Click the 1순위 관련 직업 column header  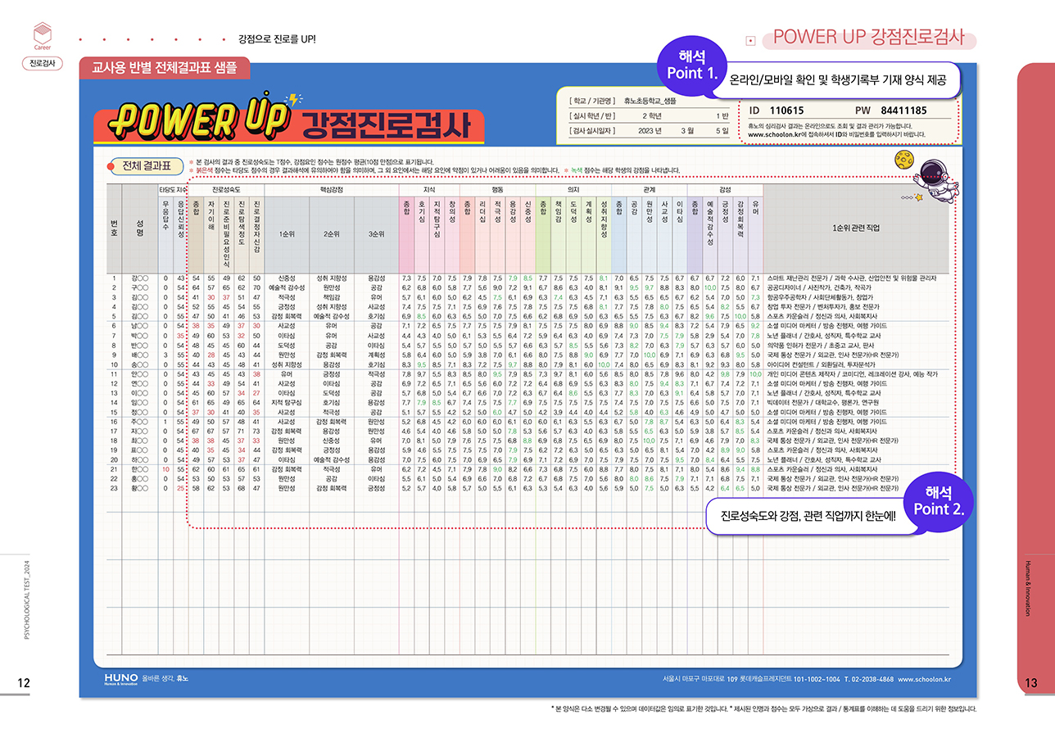(x=857, y=230)
